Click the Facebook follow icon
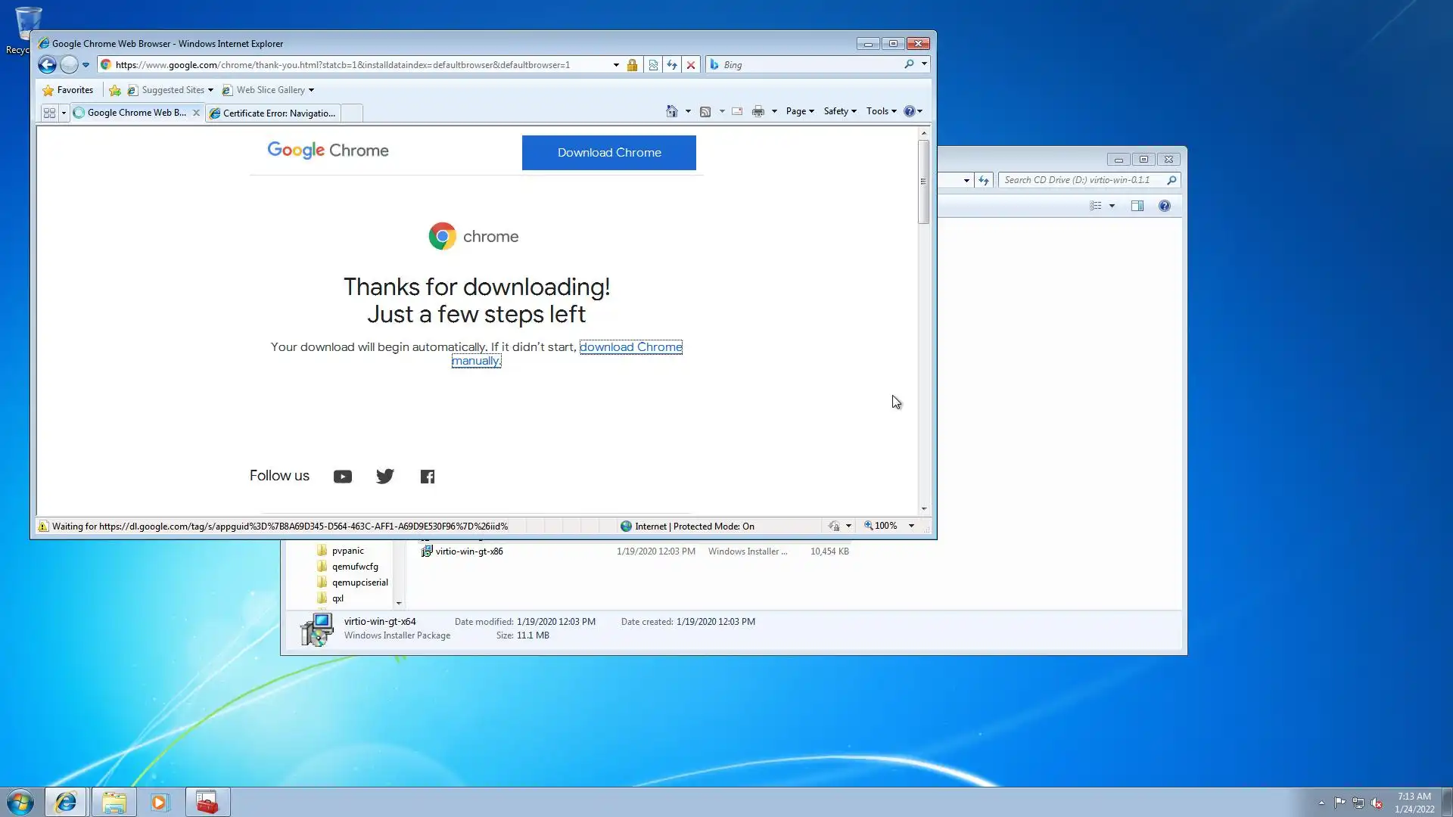The image size is (1453, 817). [428, 477]
